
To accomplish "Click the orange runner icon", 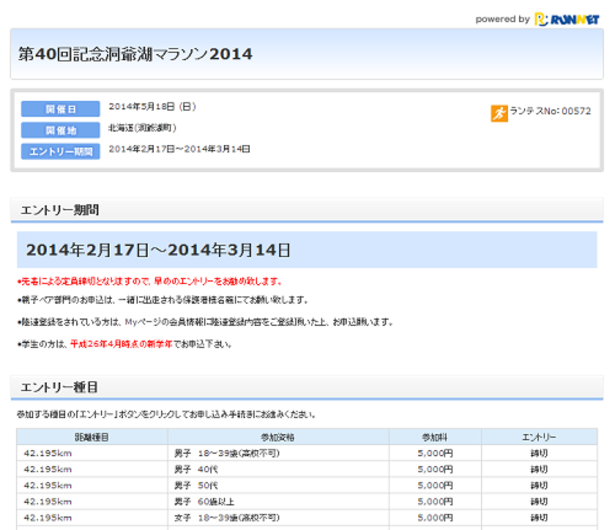I will point(499,113).
